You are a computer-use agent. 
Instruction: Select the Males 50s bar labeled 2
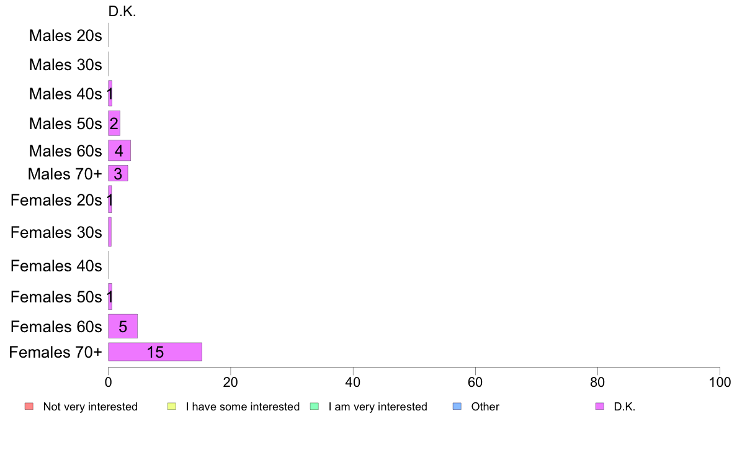(114, 124)
